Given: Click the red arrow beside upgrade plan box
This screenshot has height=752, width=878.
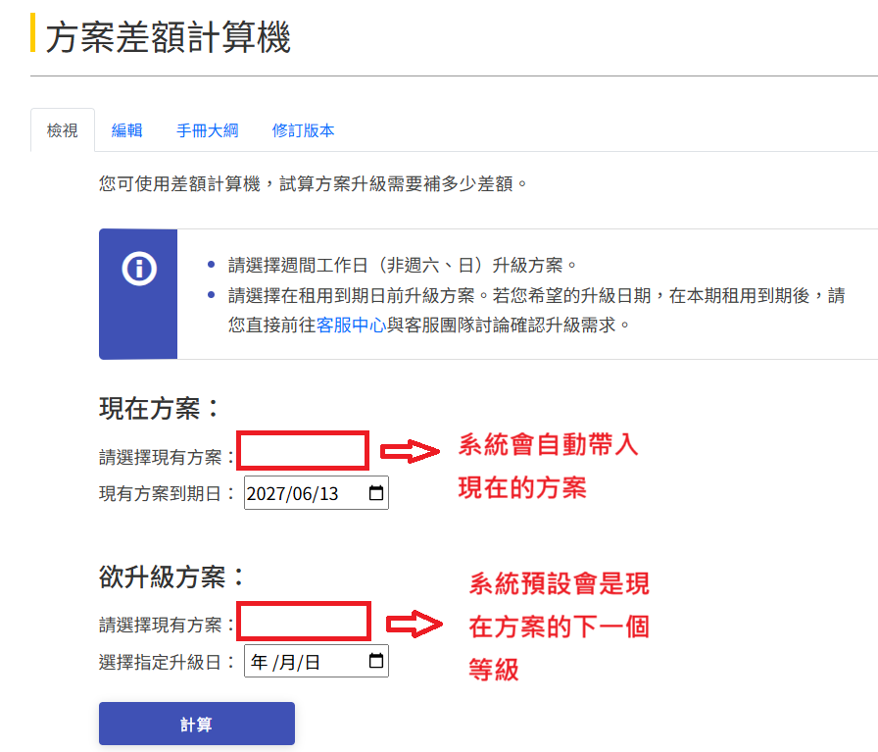Looking at the screenshot, I should pyautogui.click(x=415, y=624).
